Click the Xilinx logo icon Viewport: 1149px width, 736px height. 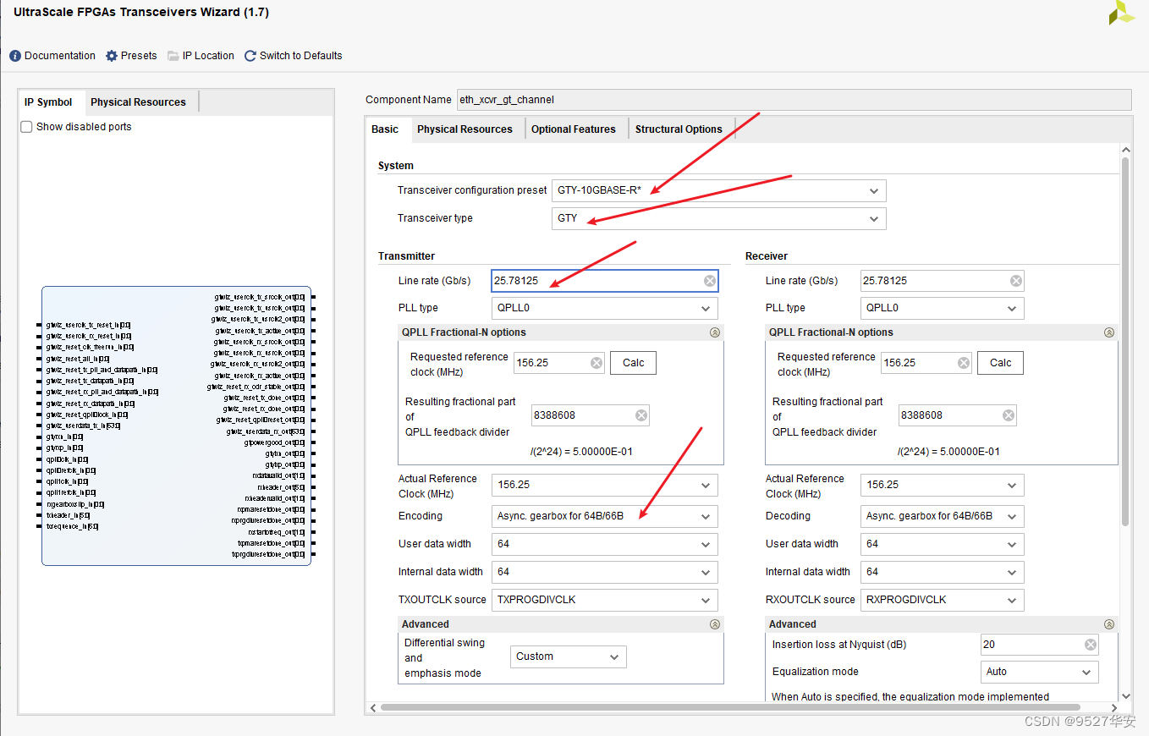click(1122, 12)
